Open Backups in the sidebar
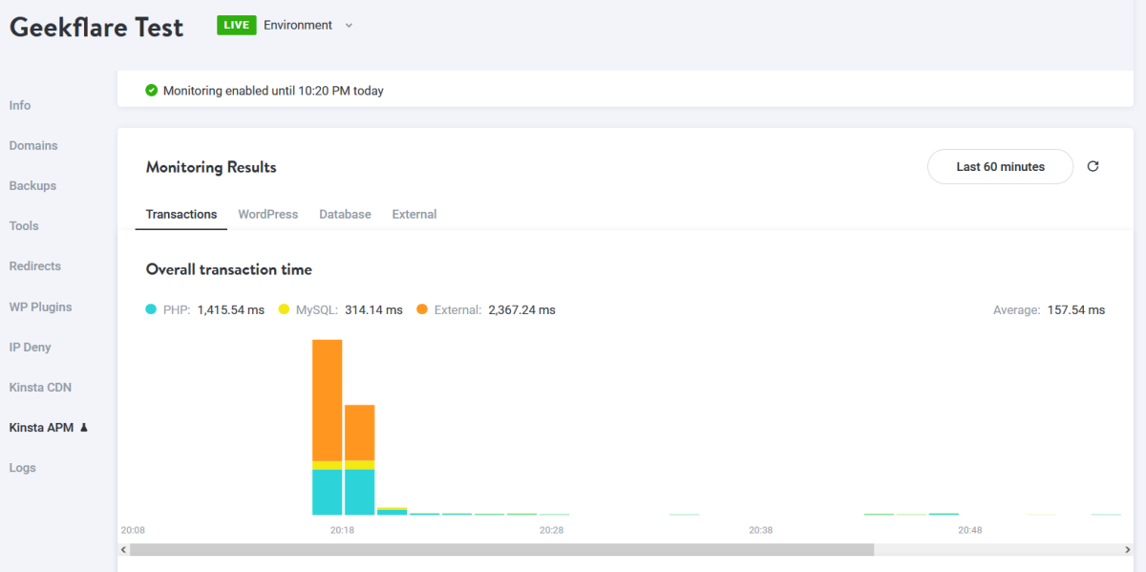 tap(32, 185)
